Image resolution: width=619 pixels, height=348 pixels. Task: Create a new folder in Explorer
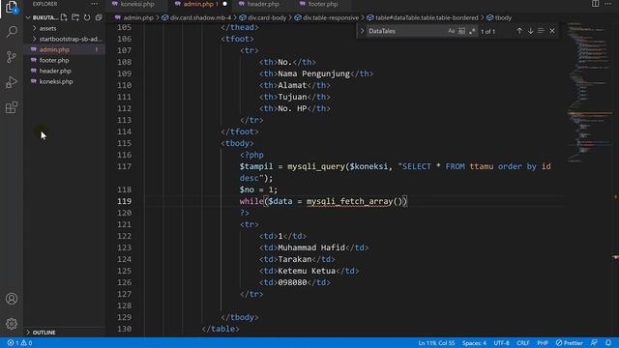tap(75, 17)
